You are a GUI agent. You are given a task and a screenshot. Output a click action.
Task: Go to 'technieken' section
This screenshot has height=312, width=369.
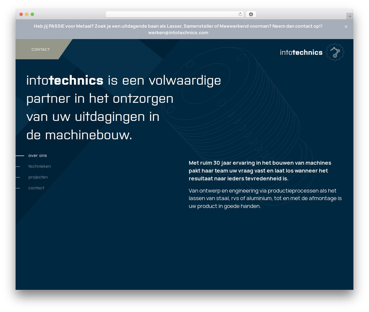pos(39,166)
